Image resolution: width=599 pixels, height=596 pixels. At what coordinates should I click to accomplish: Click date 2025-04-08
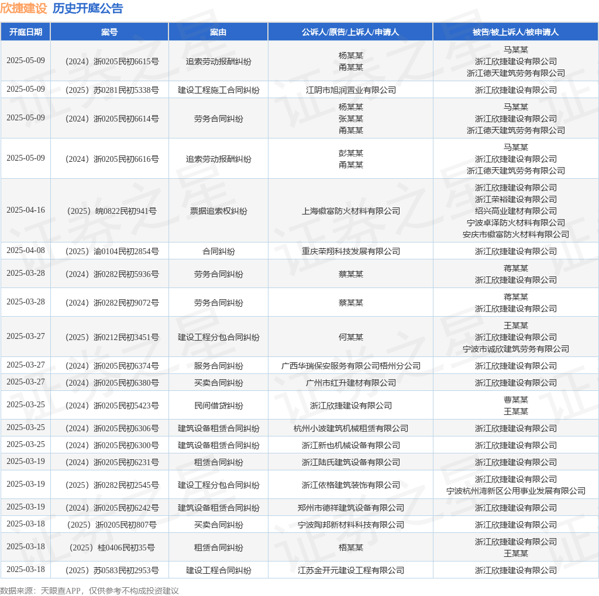[26, 250]
